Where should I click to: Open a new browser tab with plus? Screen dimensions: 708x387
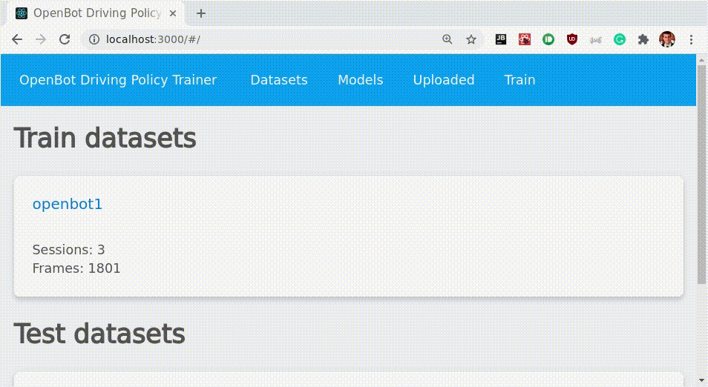tap(201, 13)
